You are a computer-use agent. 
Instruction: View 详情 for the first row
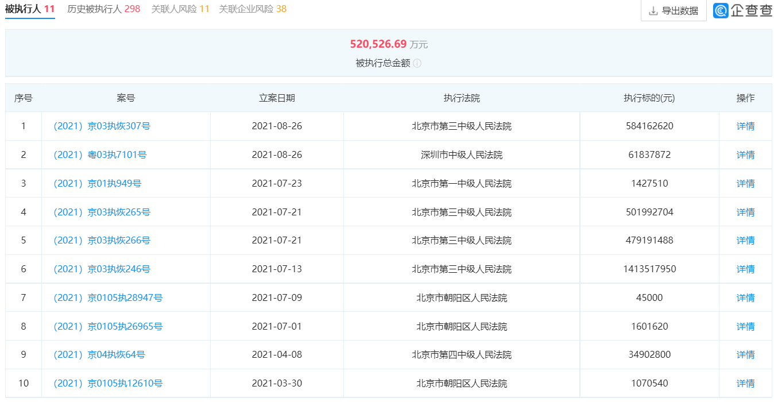click(x=745, y=126)
